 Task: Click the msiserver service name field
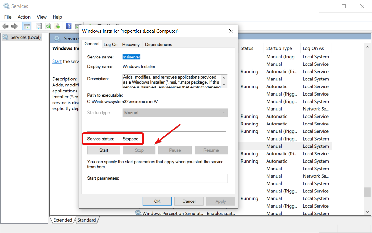click(132, 57)
